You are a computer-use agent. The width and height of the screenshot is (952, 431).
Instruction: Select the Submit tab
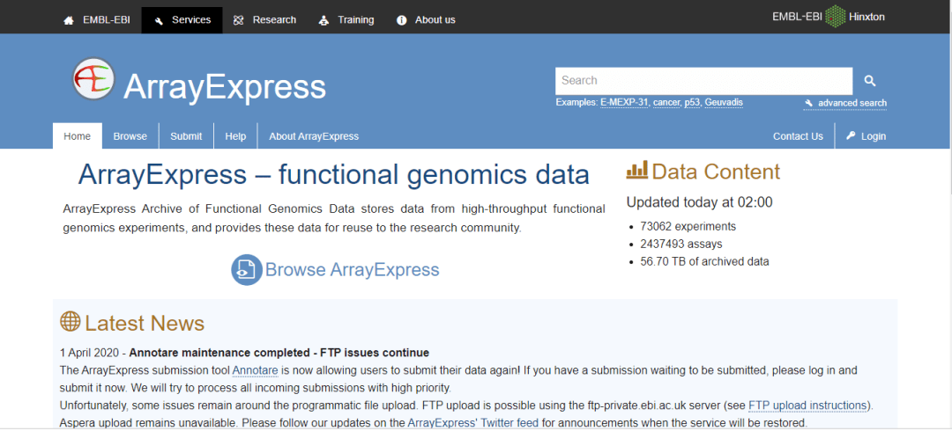186,136
